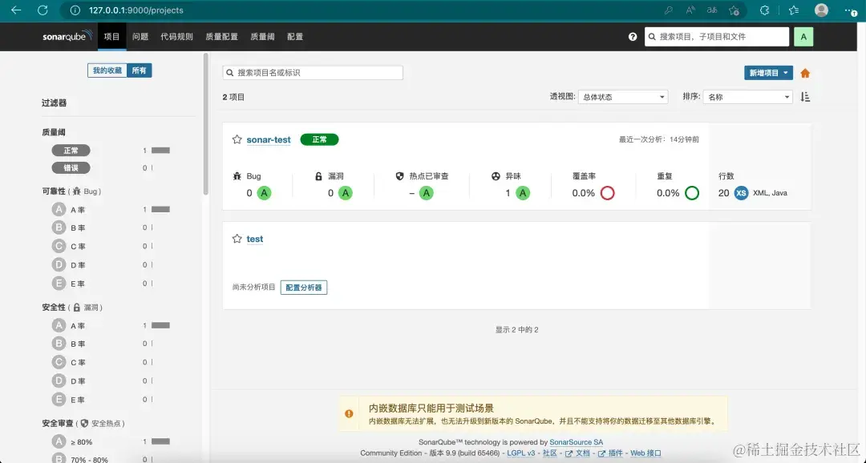Filter projects by 正常 quality gate
The image size is (866, 463).
point(71,150)
